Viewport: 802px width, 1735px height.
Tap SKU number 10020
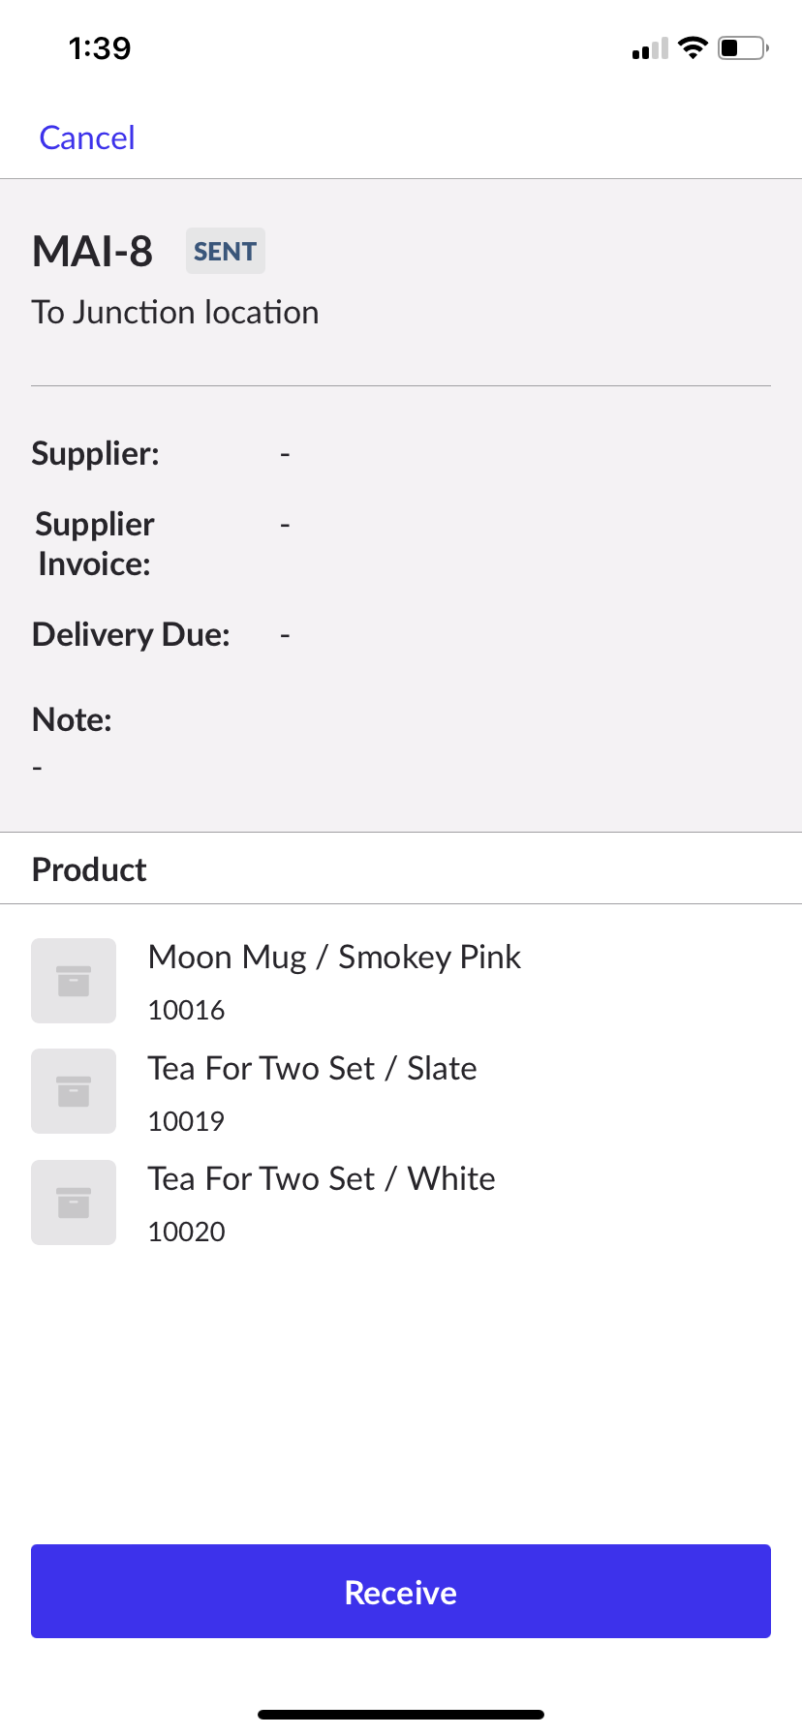pyautogui.click(x=186, y=1232)
